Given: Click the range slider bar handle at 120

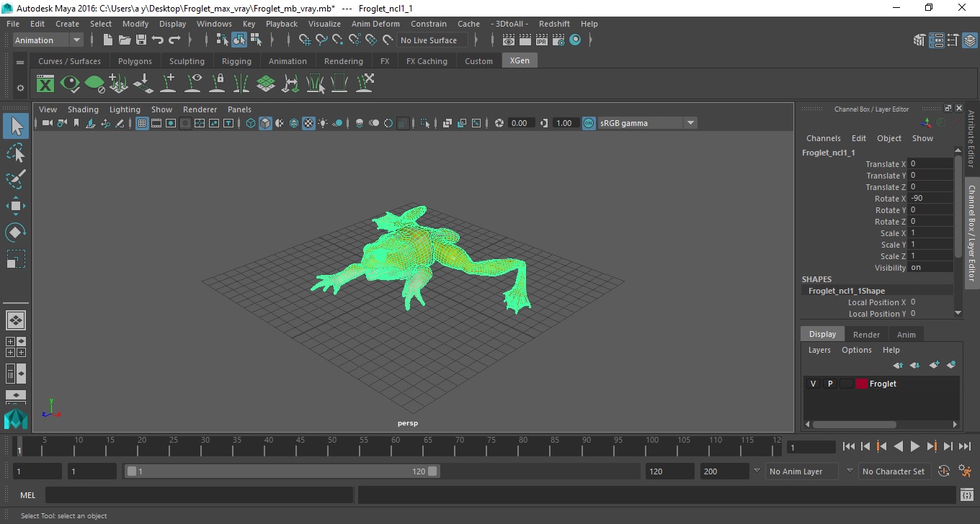Looking at the screenshot, I should (x=432, y=471).
